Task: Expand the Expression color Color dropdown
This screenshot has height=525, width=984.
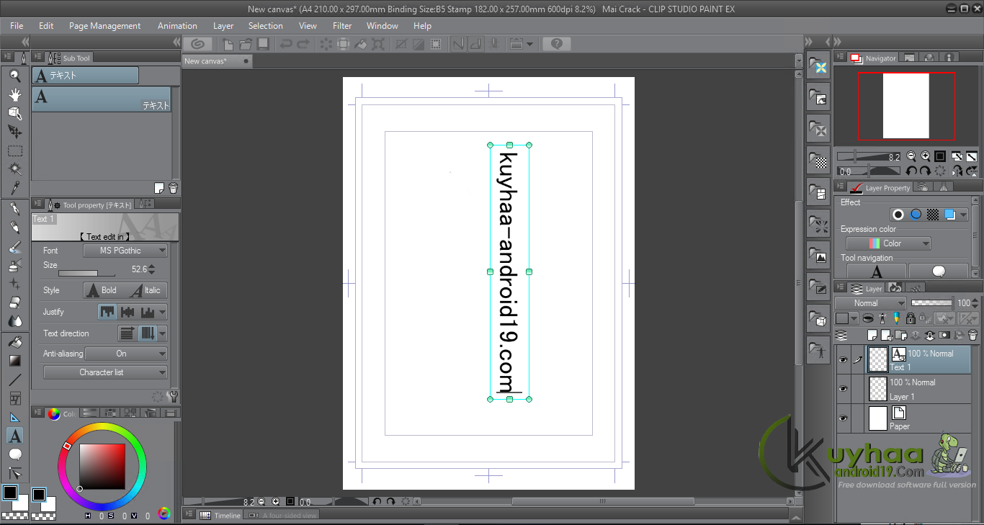Action: (x=888, y=243)
